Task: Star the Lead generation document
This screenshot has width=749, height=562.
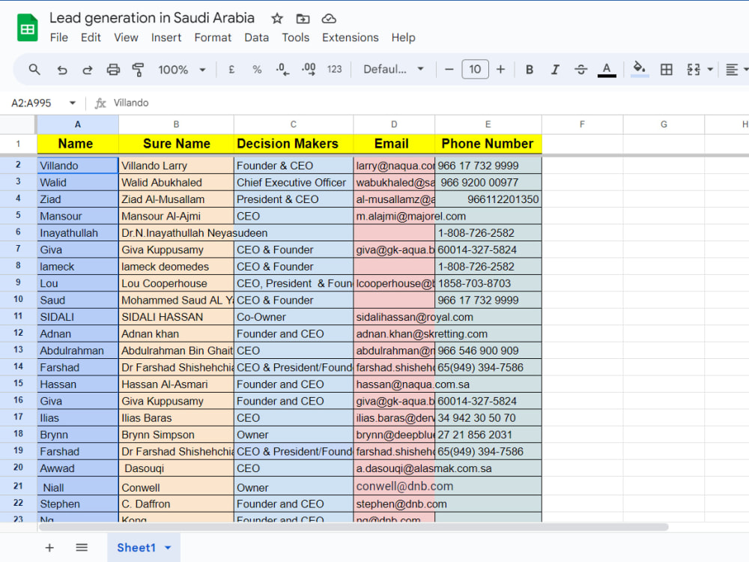Action: 277,19
